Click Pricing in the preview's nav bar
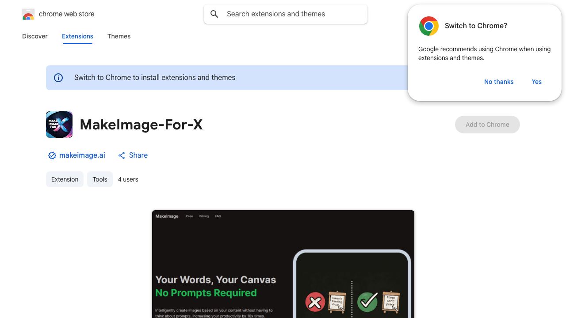This screenshot has width=566, height=318. [204, 216]
